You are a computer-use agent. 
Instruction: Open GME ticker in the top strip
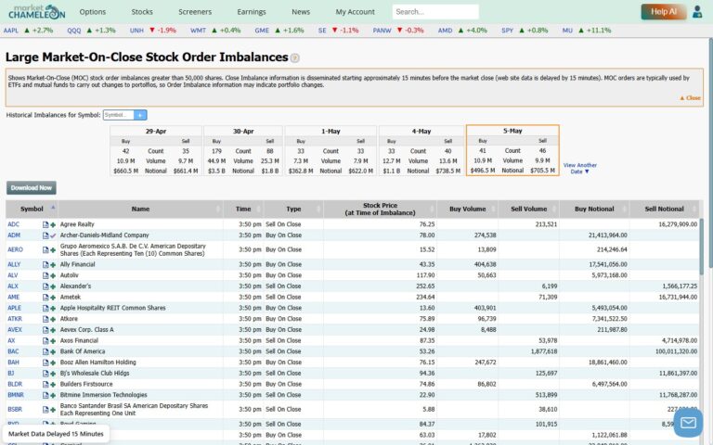tap(262, 31)
